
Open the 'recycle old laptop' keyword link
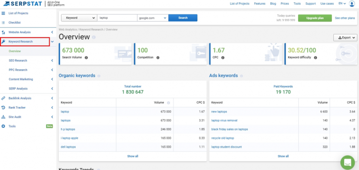click(x=223, y=138)
